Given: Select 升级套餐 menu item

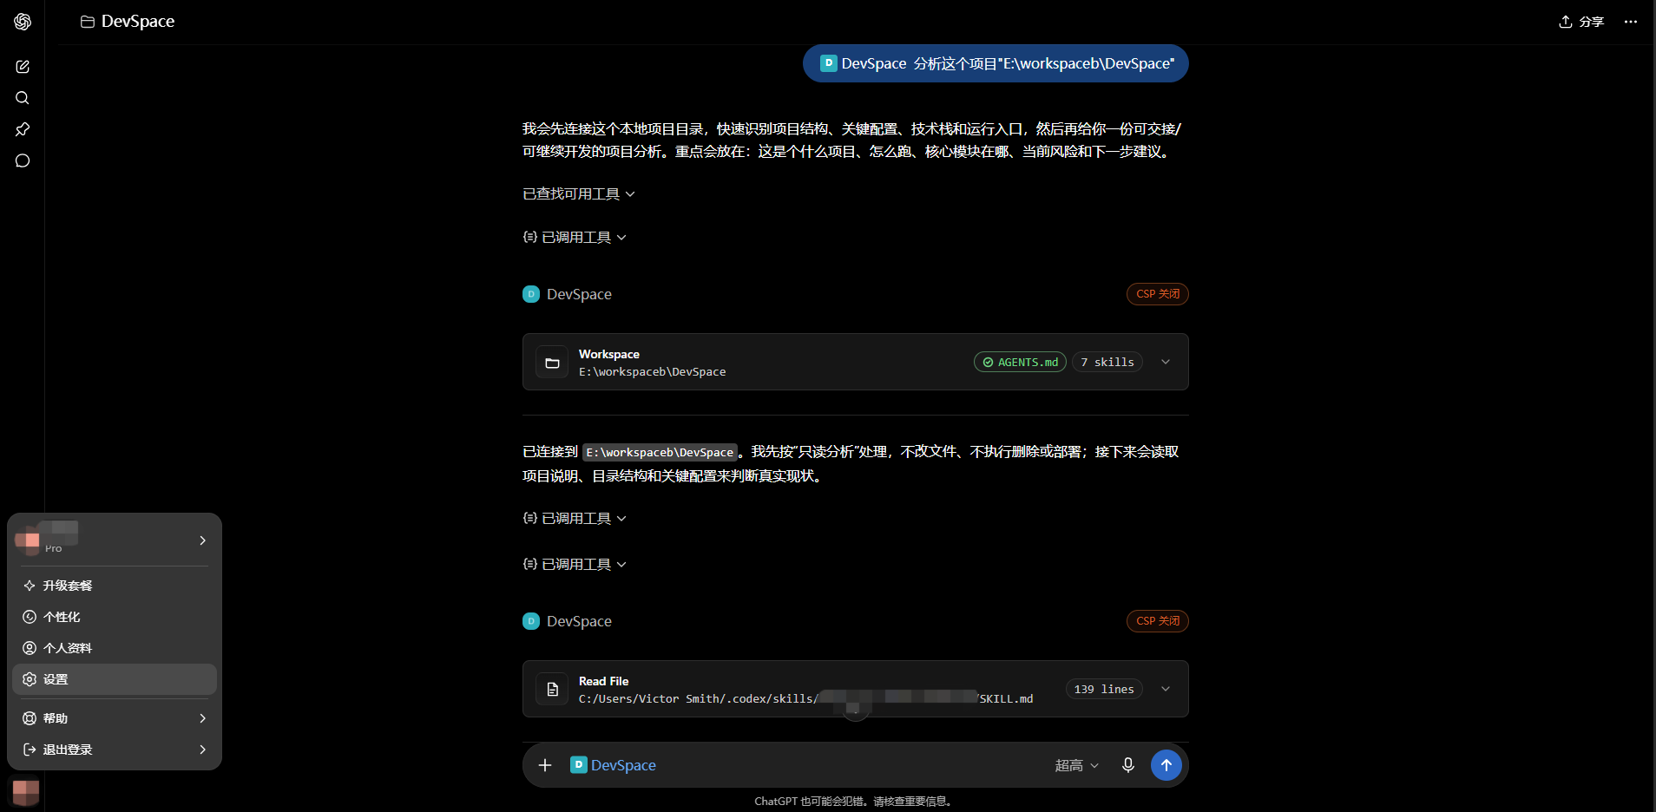Looking at the screenshot, I should pyautogui.click(x=115, y=586).
